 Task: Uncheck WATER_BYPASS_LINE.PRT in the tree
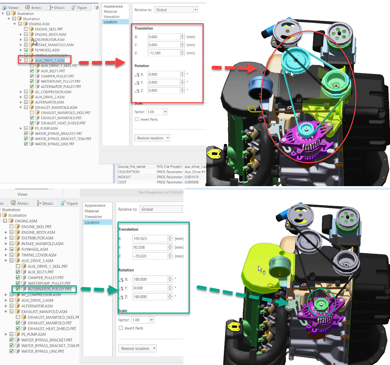(26, 144)
